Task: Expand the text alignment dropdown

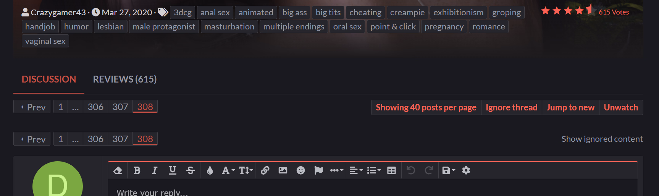Action: click(356, 170)
